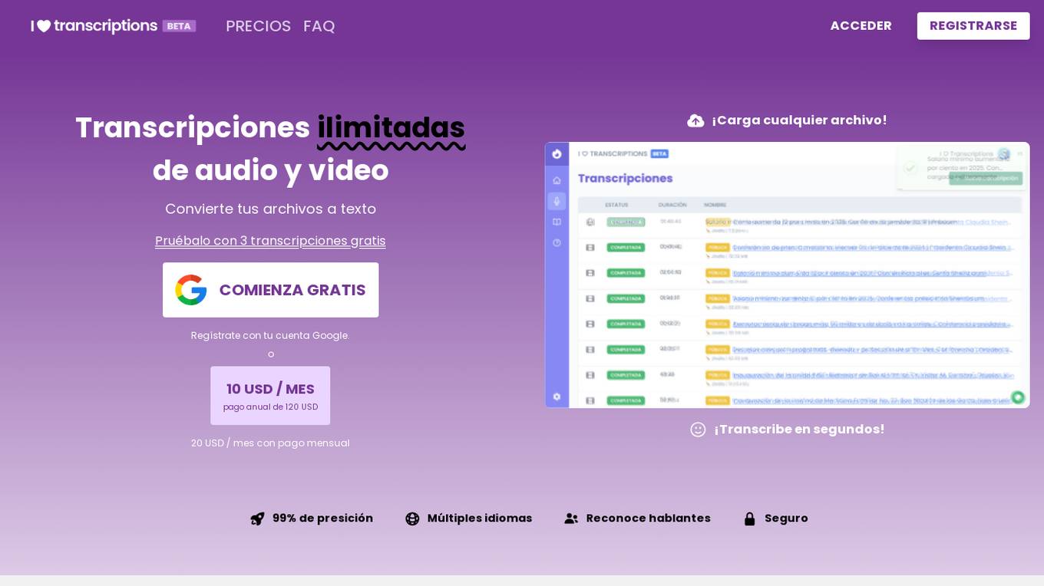Click 'Pruébalo con 3 transcripciones gratis' link
This screenshot has width=1044, height=586.
coord(270,241)
